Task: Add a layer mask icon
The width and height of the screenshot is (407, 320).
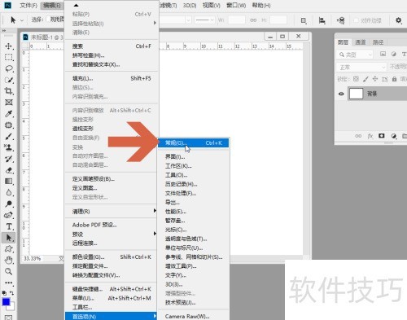Action: (382, 136)
